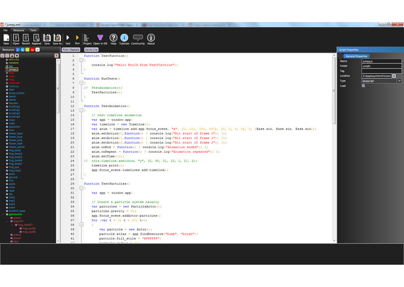Image resolution: width=404 pixels, height=287 pixels.
Task: Select flower_yellow in the resource tree
Action: (16, 147)
